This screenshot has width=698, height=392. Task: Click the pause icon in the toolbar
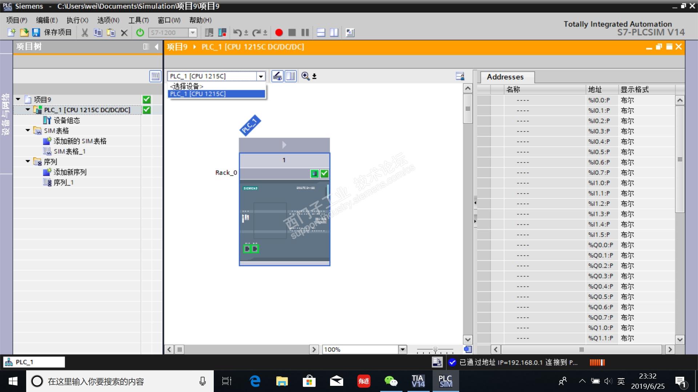[305, 33]
